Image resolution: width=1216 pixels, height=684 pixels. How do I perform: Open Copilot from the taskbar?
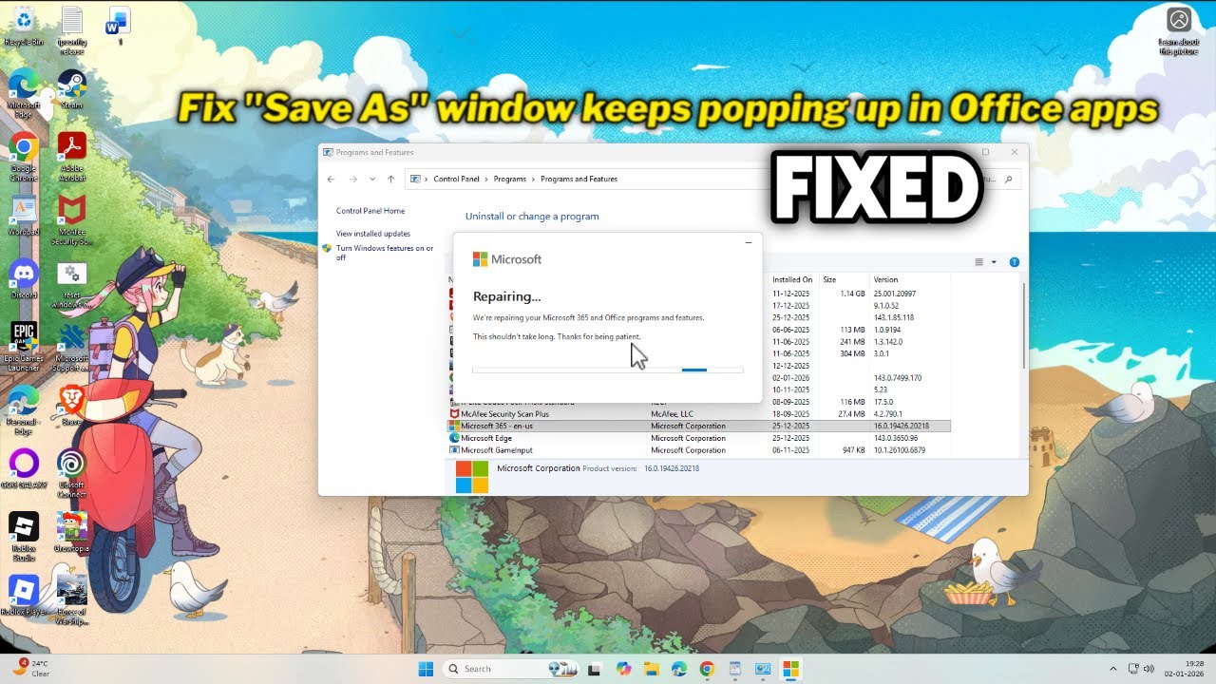coord(623,669)
